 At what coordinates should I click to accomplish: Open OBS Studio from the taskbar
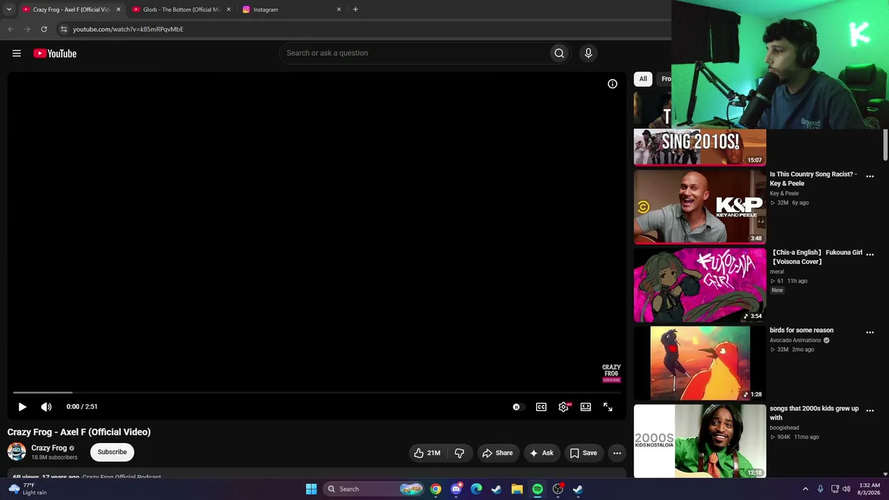point(558,489)
